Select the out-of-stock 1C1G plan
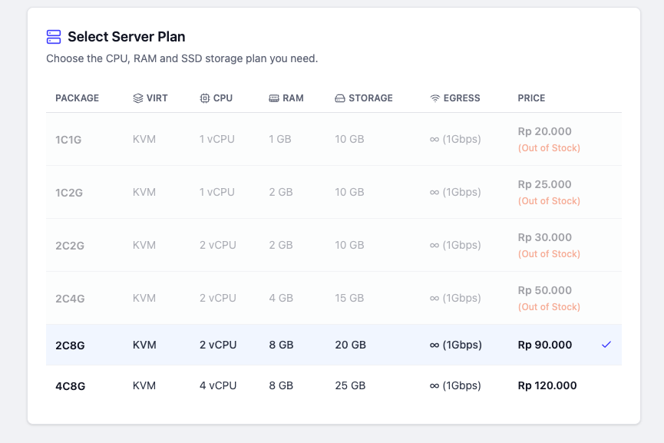 [x=334, y=139]
